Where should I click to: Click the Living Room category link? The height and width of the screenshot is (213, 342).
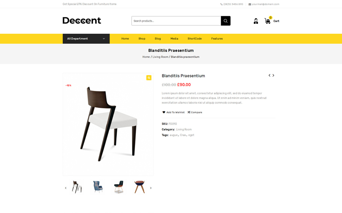tap(184, 129)
